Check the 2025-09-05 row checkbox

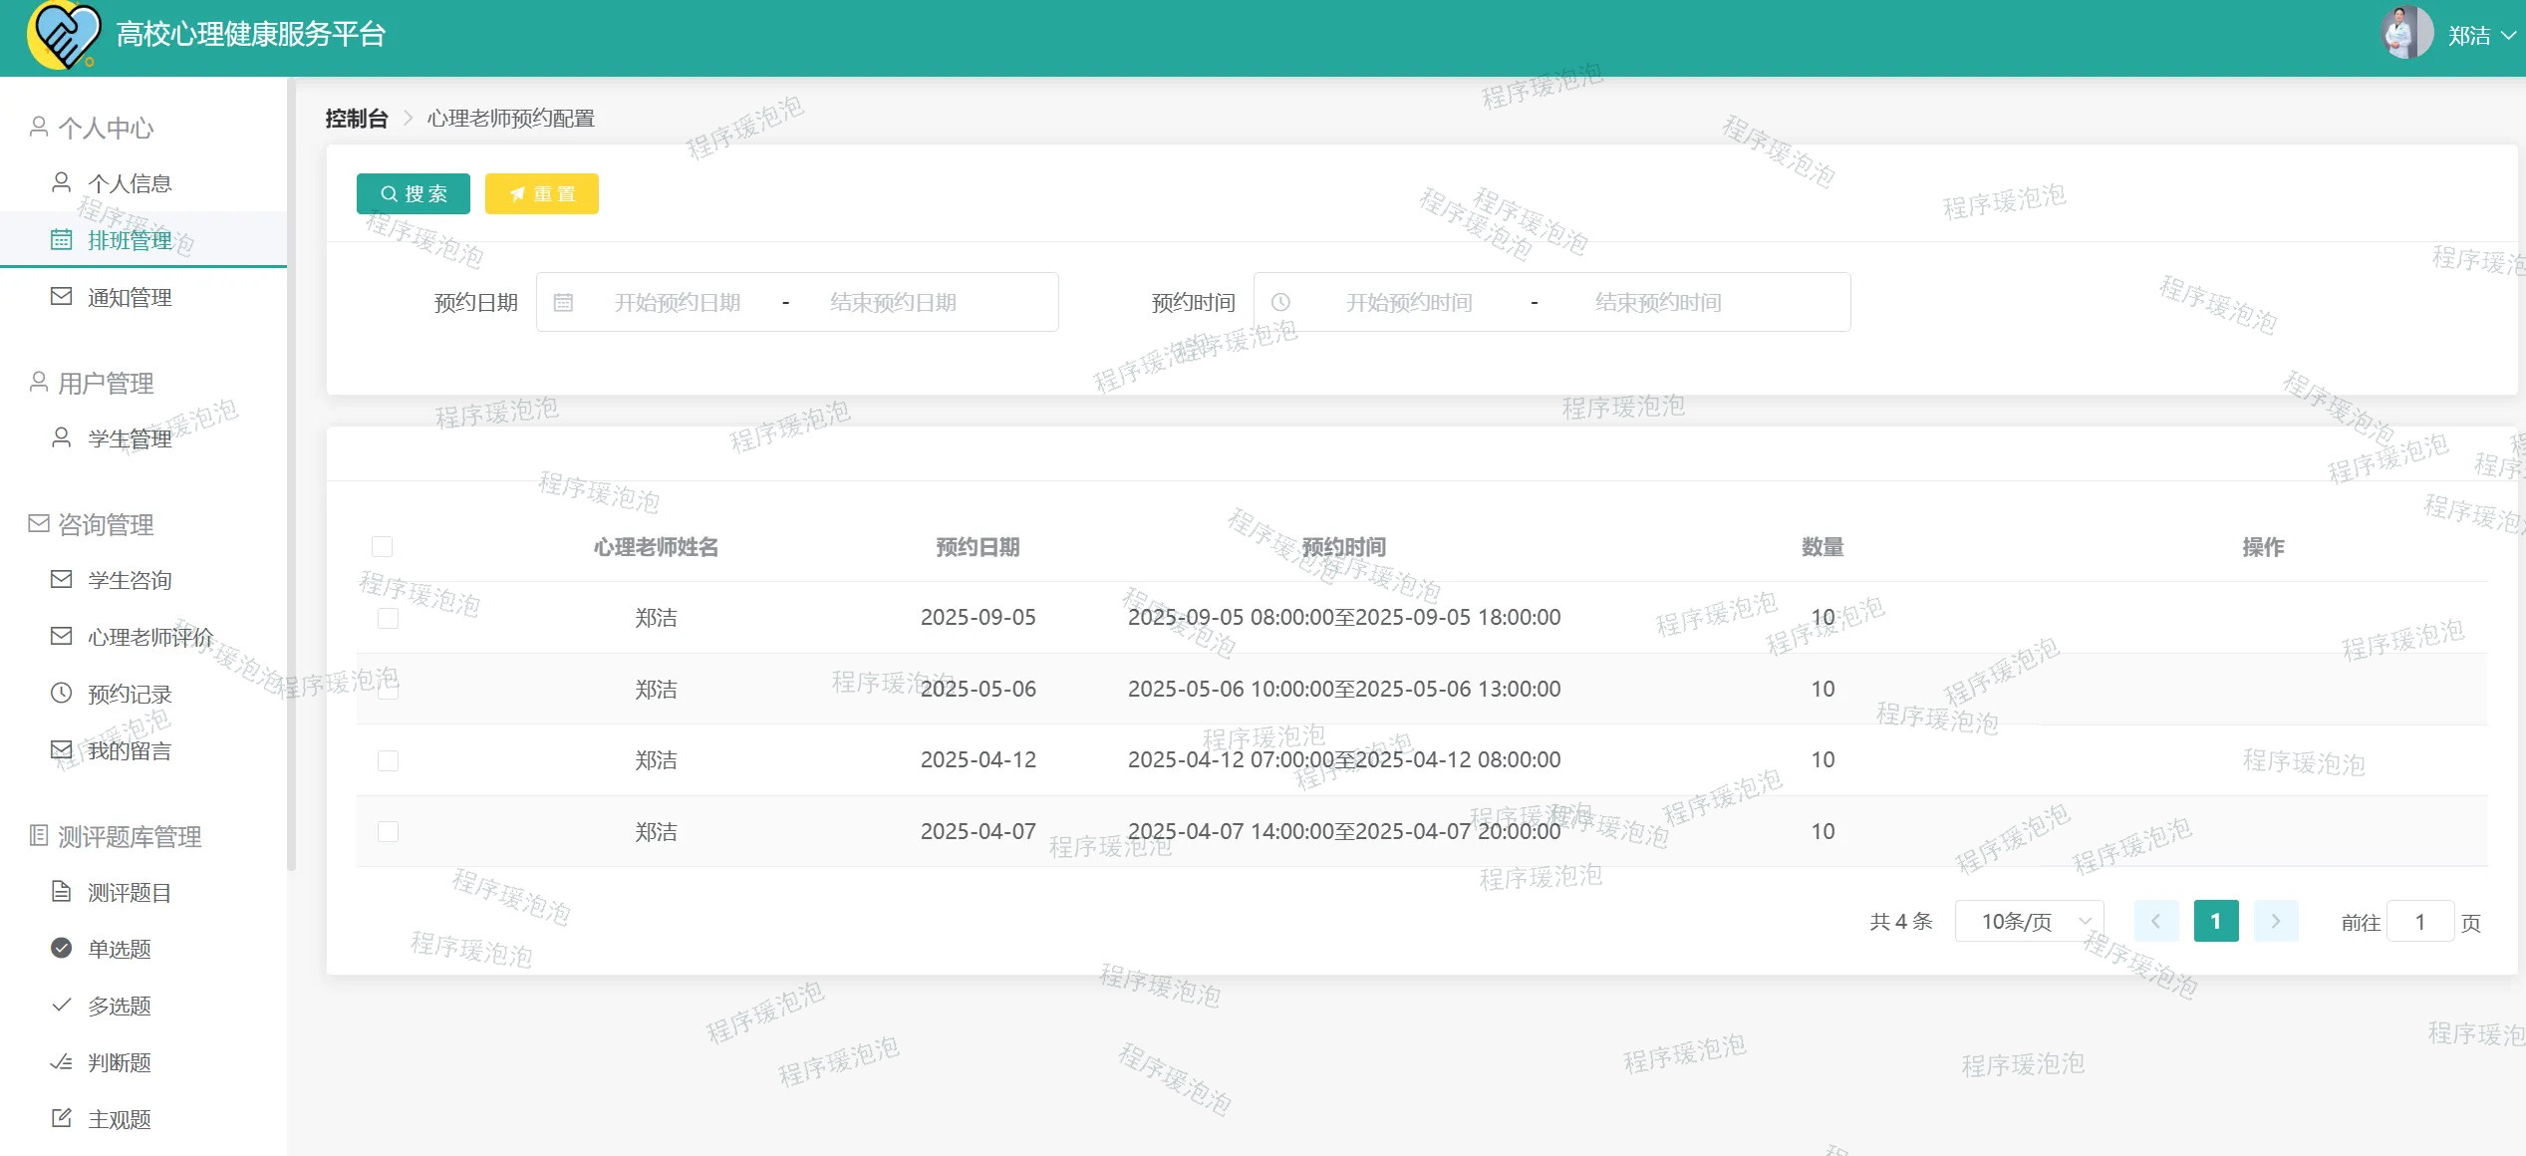point(388,618)
